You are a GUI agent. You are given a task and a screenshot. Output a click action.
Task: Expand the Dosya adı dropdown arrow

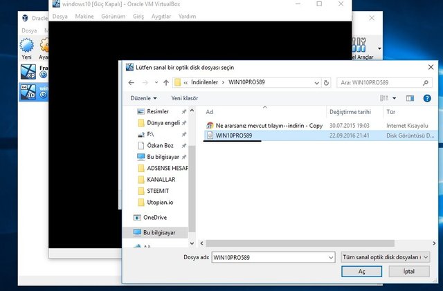pos(331,257)
